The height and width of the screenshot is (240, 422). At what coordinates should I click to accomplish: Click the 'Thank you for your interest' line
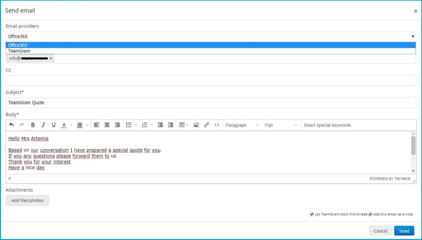[39, 162]
